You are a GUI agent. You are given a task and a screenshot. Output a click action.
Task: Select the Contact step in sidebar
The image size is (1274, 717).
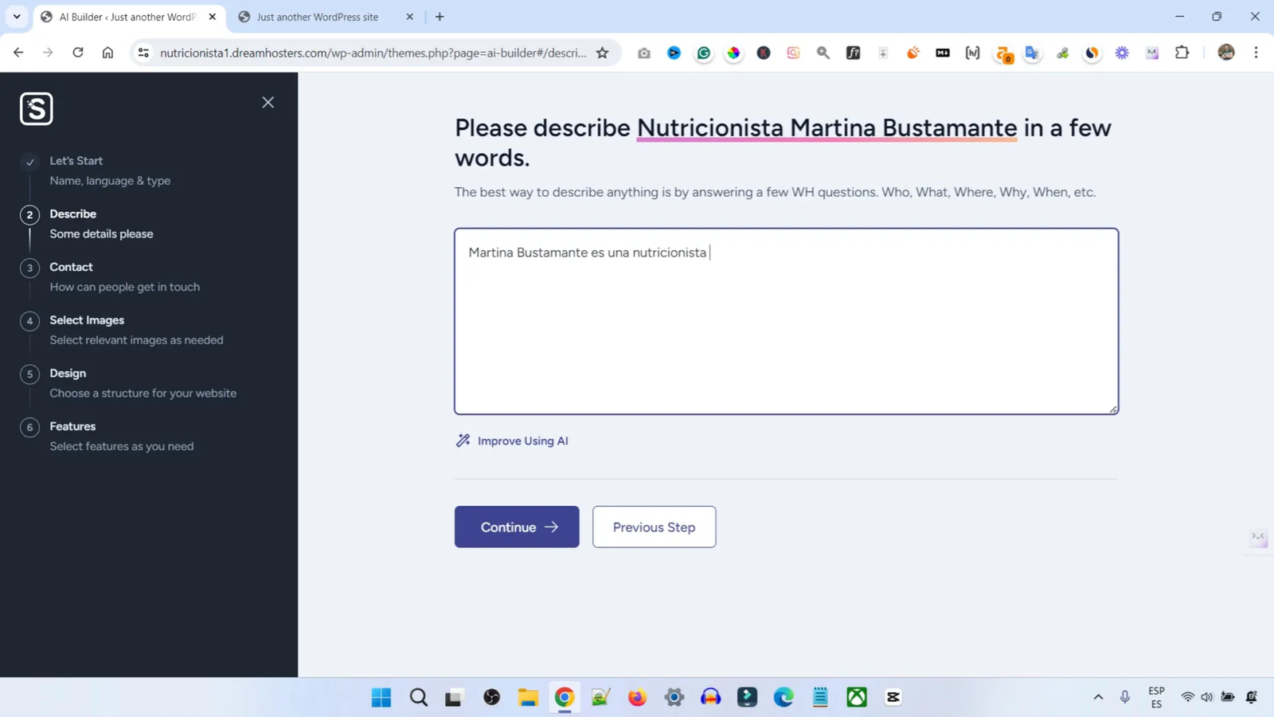71,267
